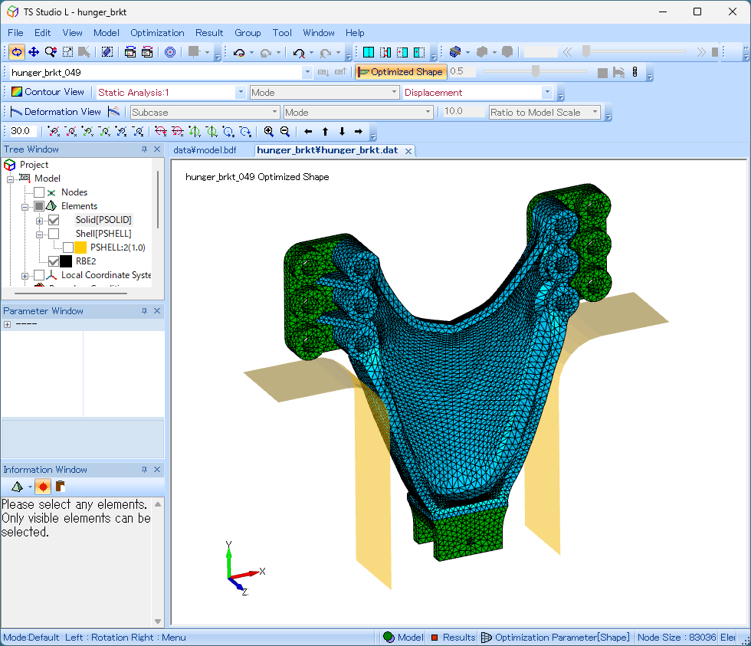This screenshot has height=646, width=751.
Task: Select the Rotate view tool
Action: pos(16,52)
